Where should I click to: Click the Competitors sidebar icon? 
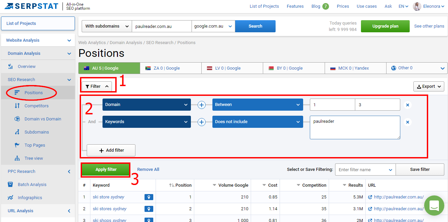17,106
